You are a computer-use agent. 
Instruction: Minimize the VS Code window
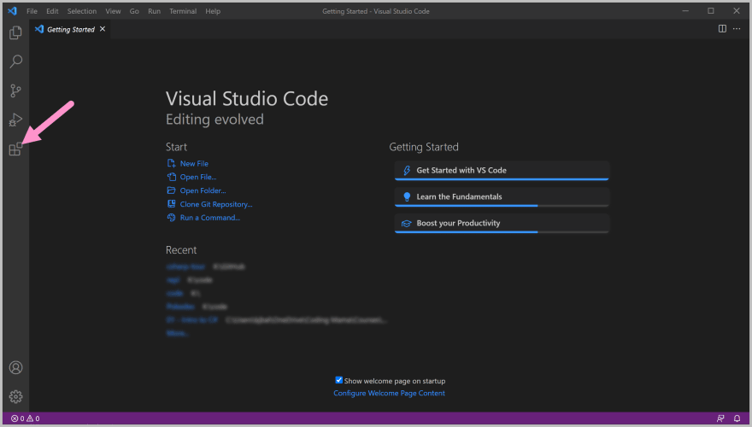pos(685,10)
